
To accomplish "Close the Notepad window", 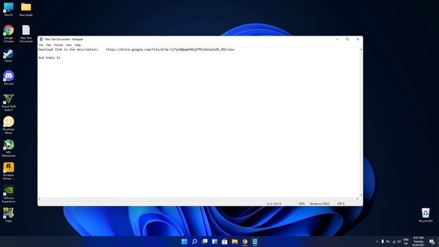I will tap(357, 39).
